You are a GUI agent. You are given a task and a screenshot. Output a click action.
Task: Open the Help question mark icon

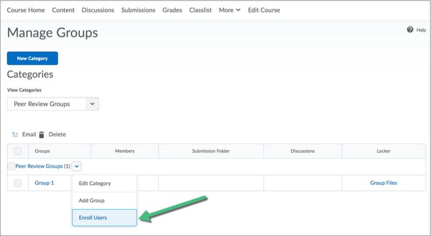click(x=410, y=30)
